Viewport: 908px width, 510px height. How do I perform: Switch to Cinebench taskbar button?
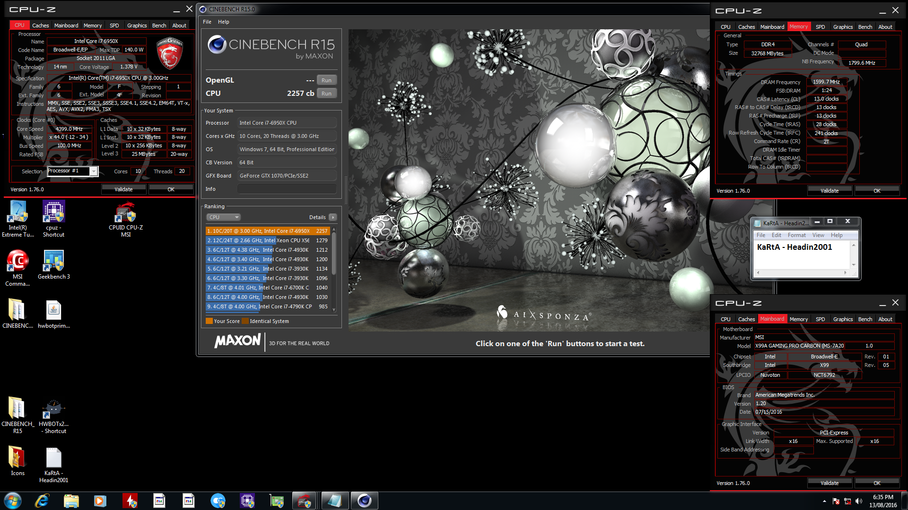click(x=364, y=501)
